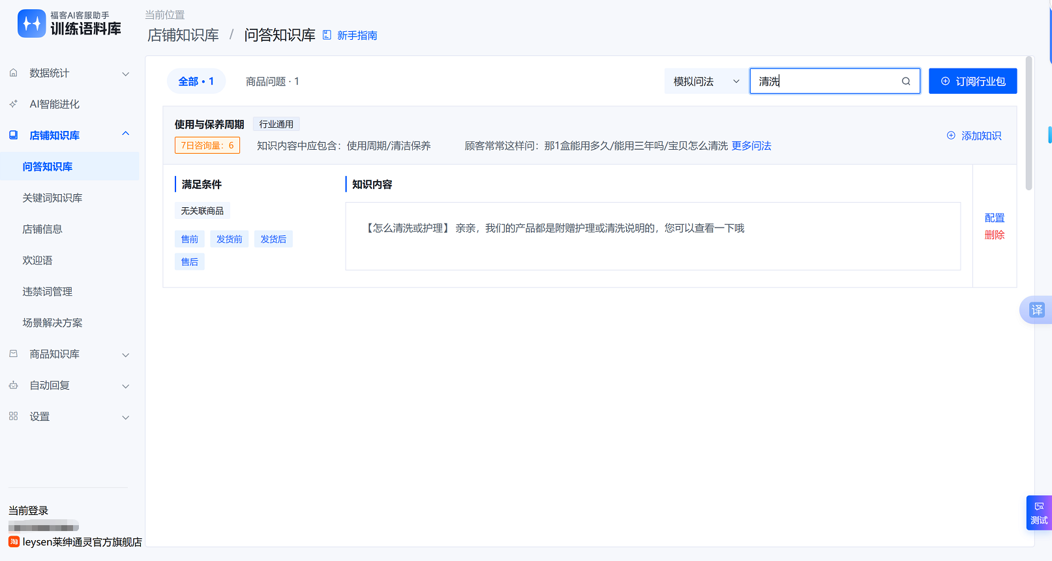Screen dimensions: 1052x561
Task: Click the 自动回复 robot icon
Action: [14, 385]
